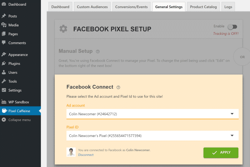Open WP Sandbox label in sidebar

(x=19, y=102)
